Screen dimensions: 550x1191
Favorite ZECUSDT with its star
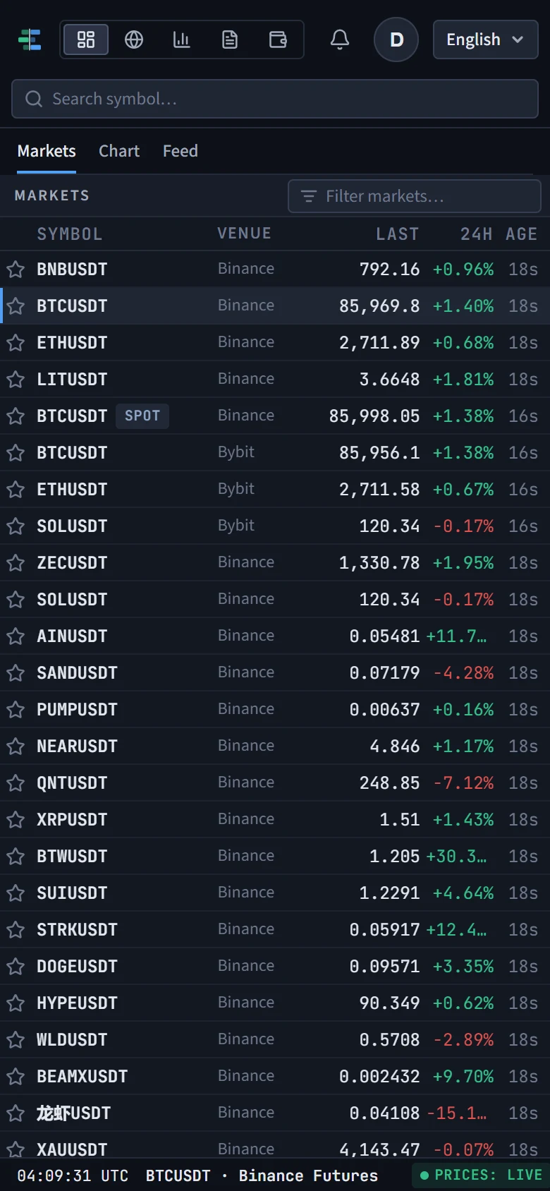pos(16,563)
